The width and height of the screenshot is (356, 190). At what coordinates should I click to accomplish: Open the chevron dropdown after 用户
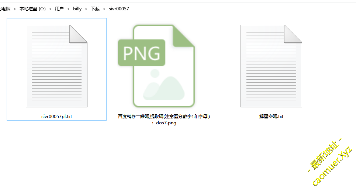(x=68, y=9)
